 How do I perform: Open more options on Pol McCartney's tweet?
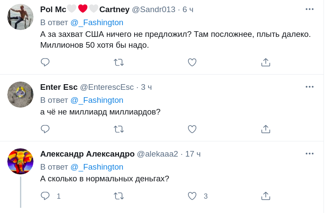click(x=309, y=9)
